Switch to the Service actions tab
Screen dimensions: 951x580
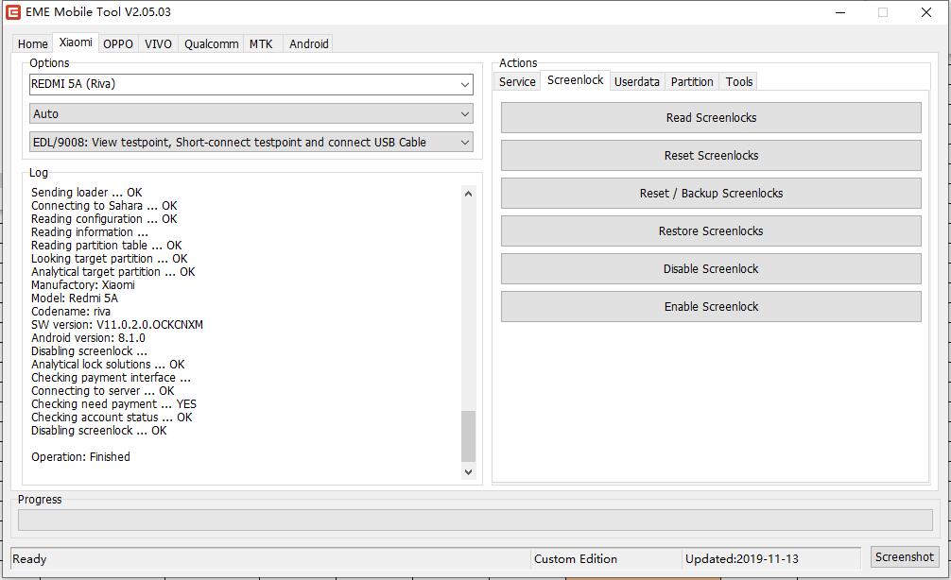(x=517, y=82)
